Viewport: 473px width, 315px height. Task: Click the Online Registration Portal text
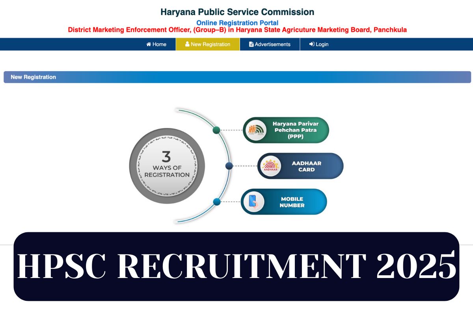[x=237, y=23]
